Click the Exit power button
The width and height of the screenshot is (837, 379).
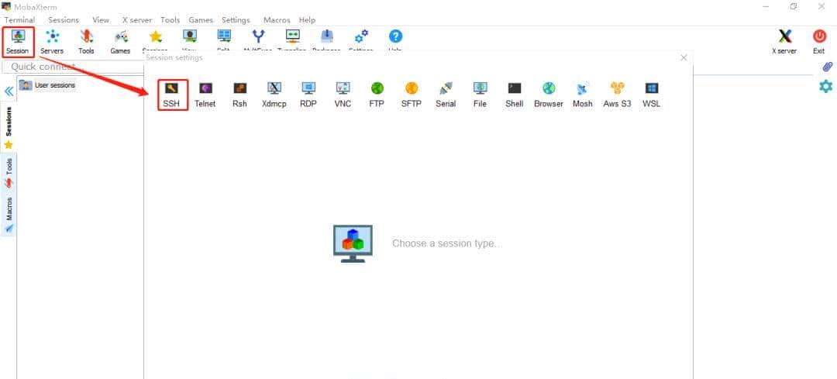[x=819, y=42]
